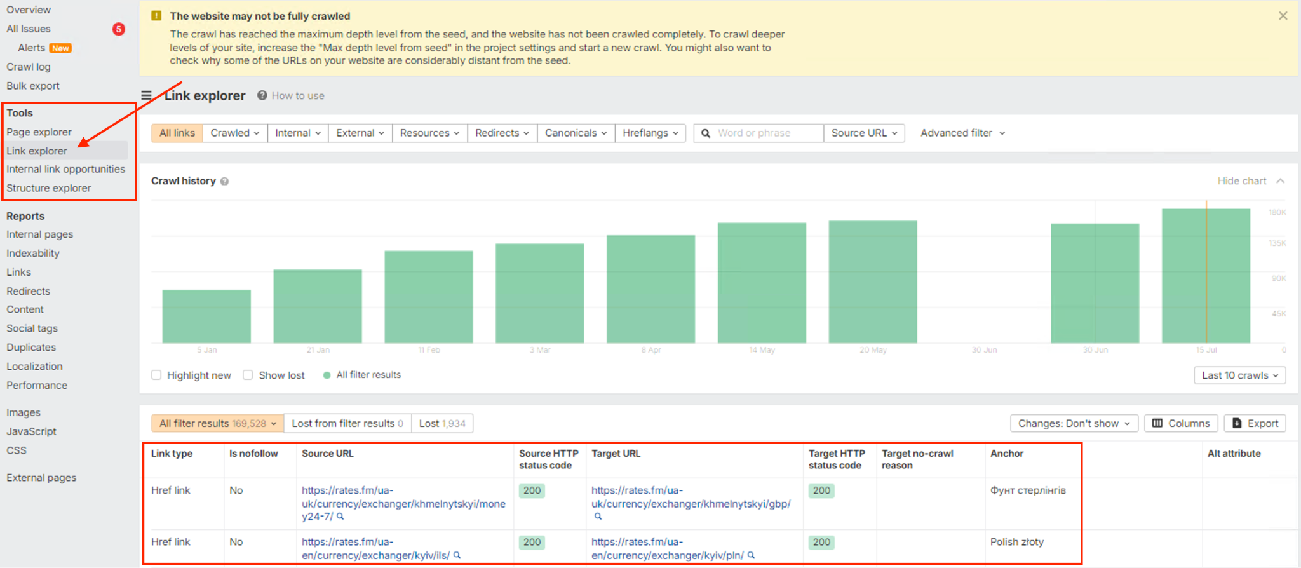Click the magnifier icon next to the kyiv/ils source URL

[x=457, y=555]
